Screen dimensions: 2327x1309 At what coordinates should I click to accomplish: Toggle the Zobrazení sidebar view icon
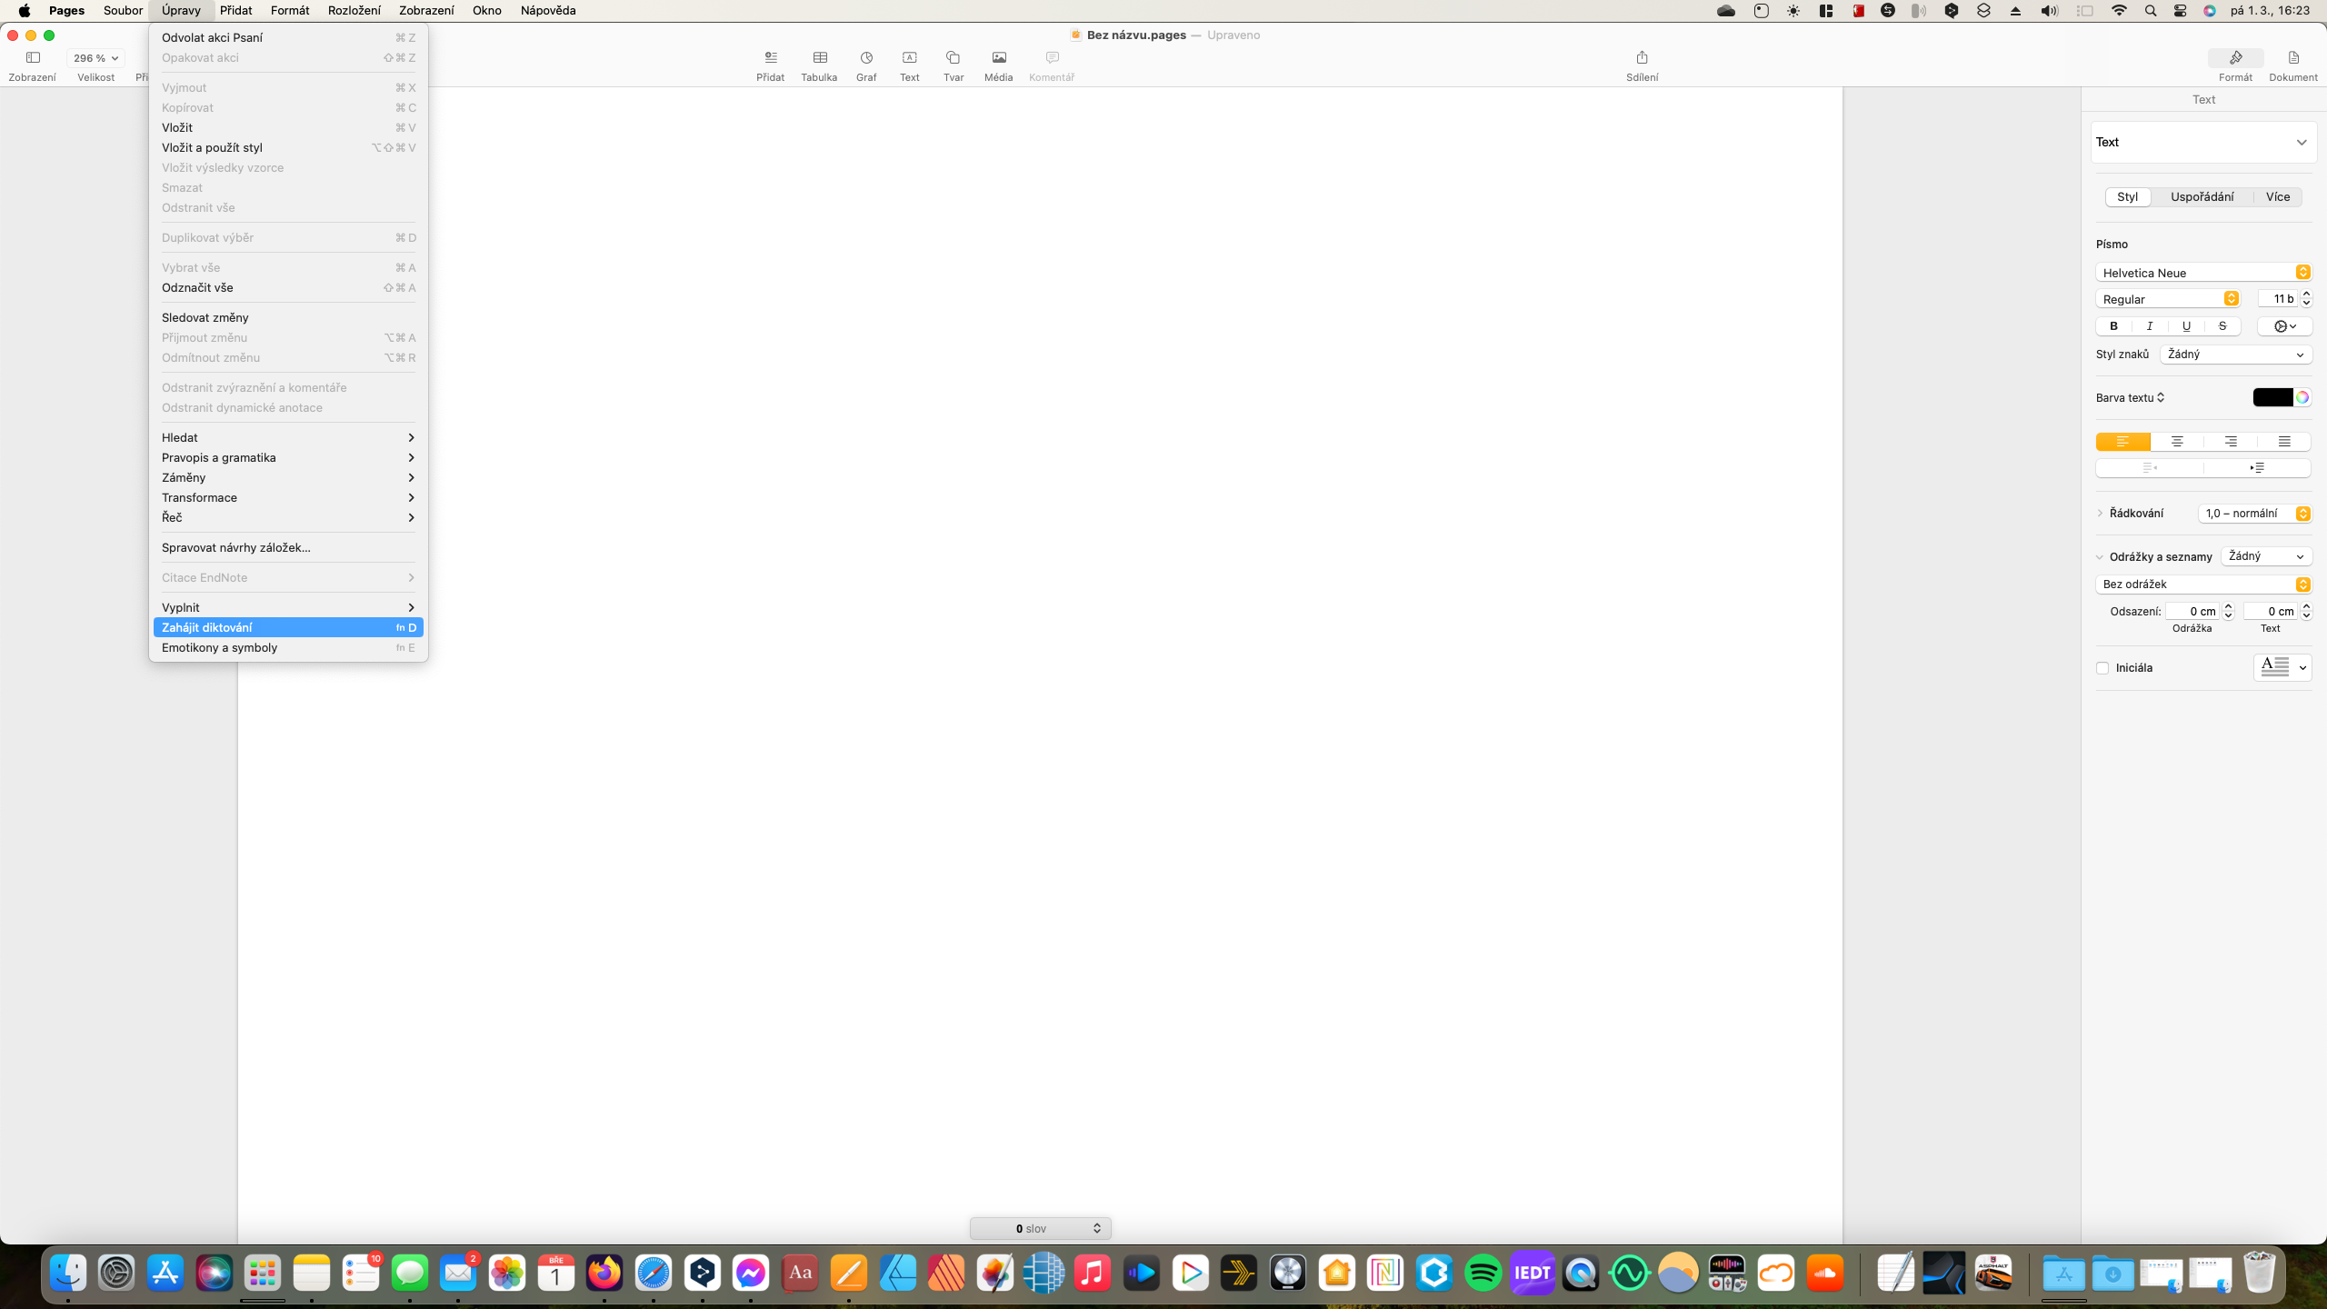click(33, 58)
